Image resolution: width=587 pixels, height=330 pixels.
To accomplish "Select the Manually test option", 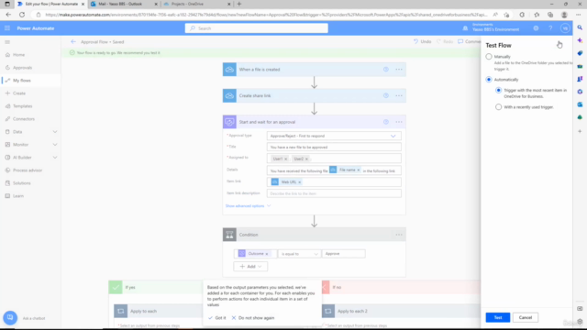I will point(489,57).
